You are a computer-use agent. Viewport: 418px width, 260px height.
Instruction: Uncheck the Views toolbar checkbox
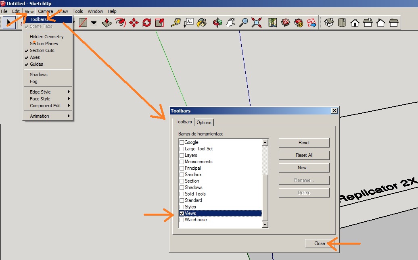(x=182, y=213)
